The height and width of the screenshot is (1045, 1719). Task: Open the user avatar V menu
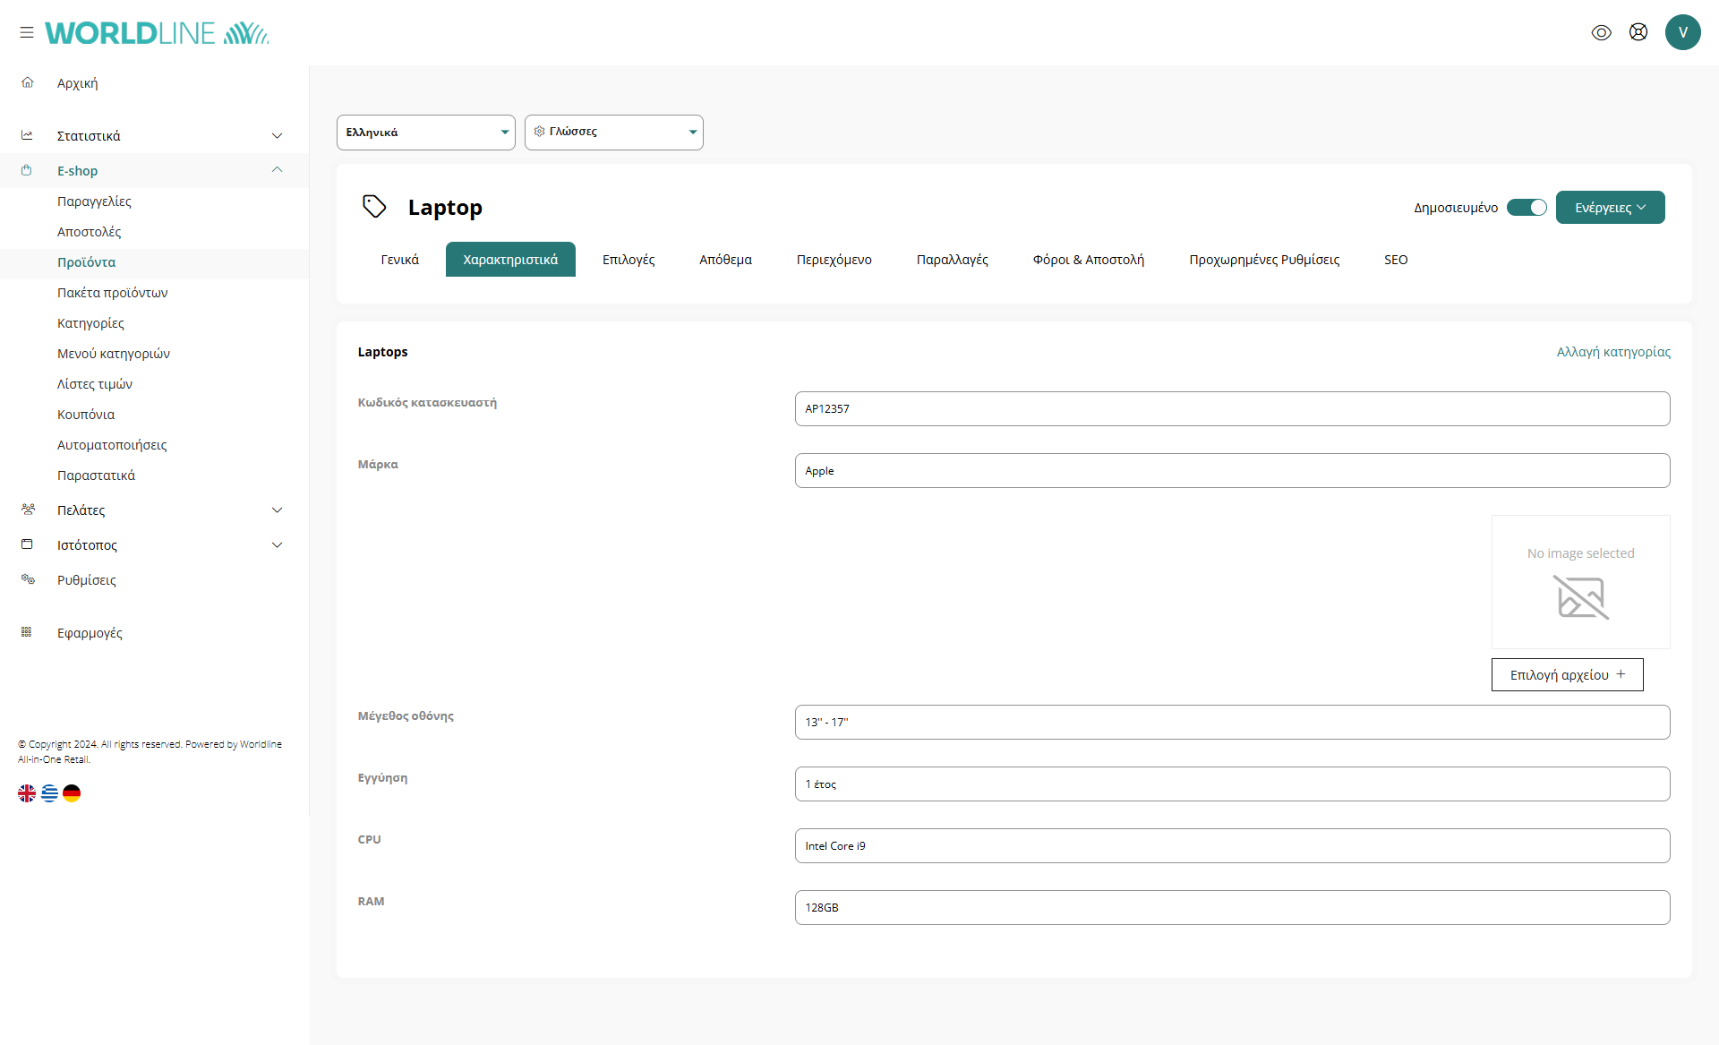click(x=1682, y=32)
